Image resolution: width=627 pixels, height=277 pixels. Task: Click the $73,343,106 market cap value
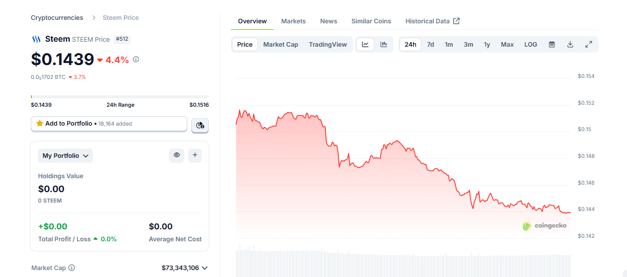click(180, 268)
